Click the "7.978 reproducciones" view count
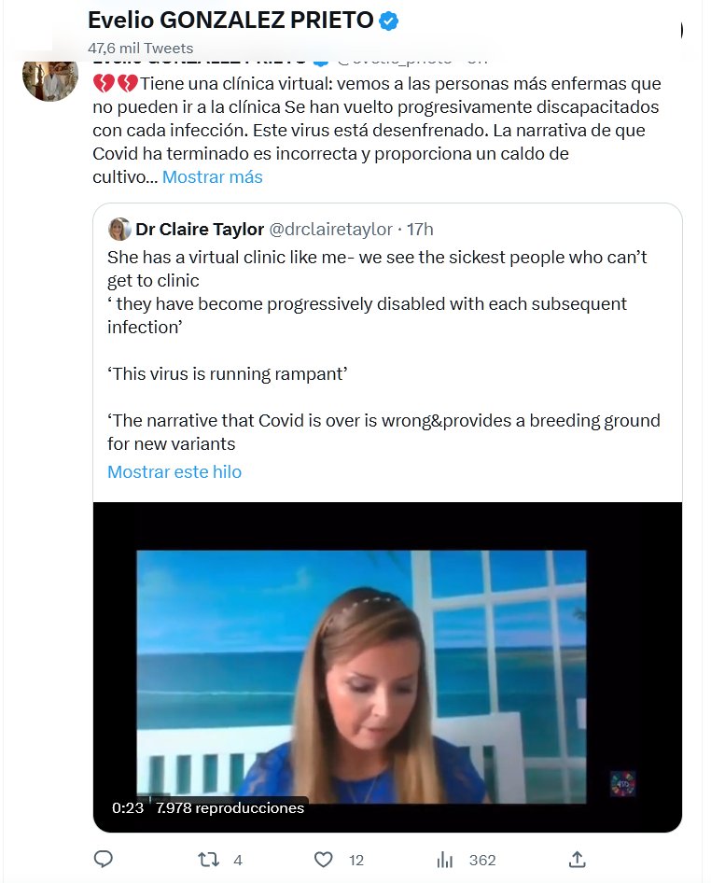Screen dimensions: 711x883 point(230,808)
